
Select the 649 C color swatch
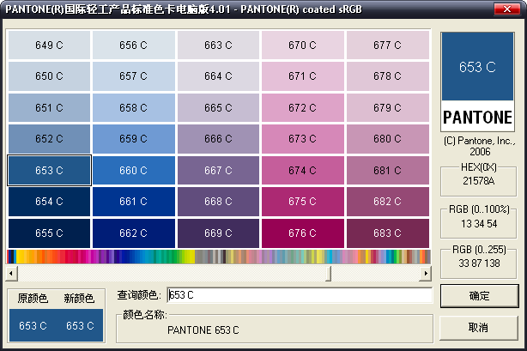[49, 45]
